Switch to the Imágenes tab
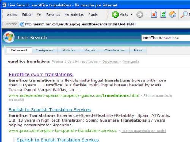The width and height of the screenshot is (190, 142). 45,50
